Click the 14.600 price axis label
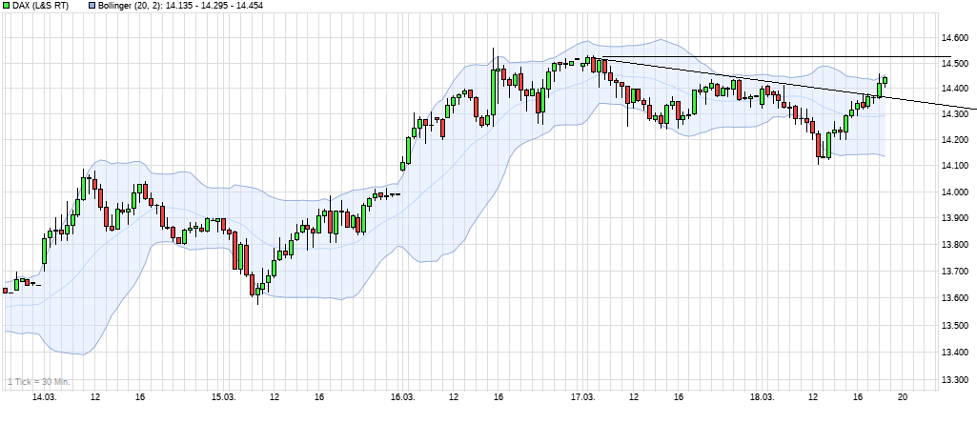The height and width of the screenshot is (424, 977). [x=955, y=38]
